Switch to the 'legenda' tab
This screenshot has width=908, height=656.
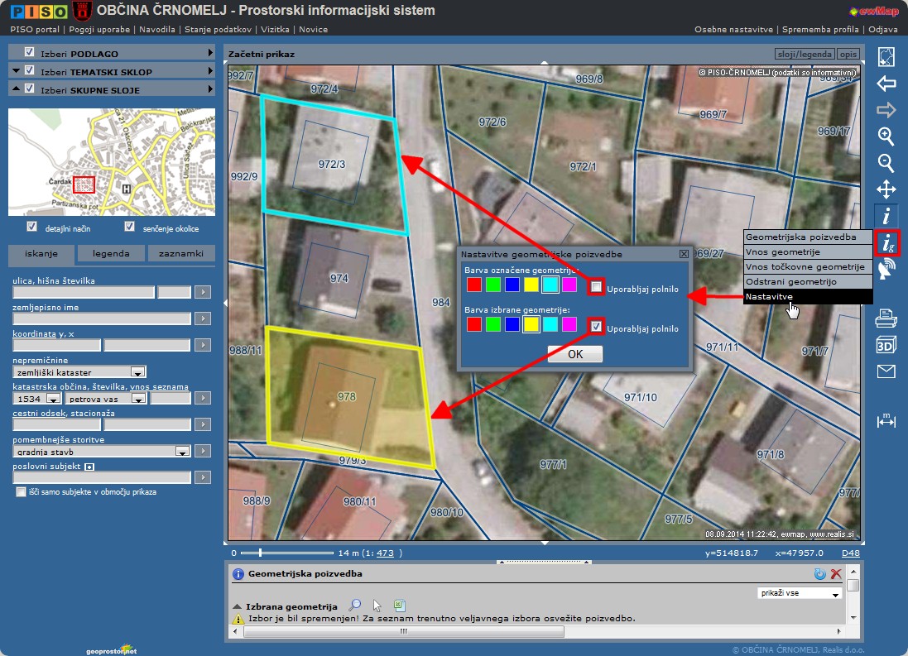(x=111, y=254)
